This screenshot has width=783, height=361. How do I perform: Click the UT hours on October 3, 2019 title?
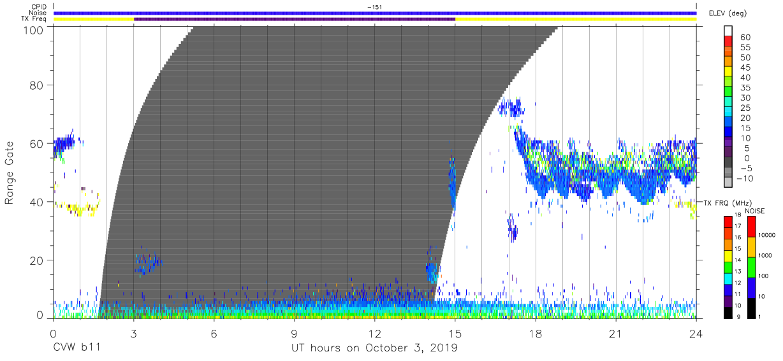[374, 348]
